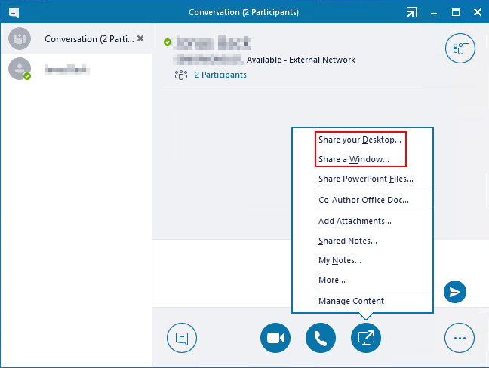
Task: Click the share content monitor button
Action: (x=366, y=339)
